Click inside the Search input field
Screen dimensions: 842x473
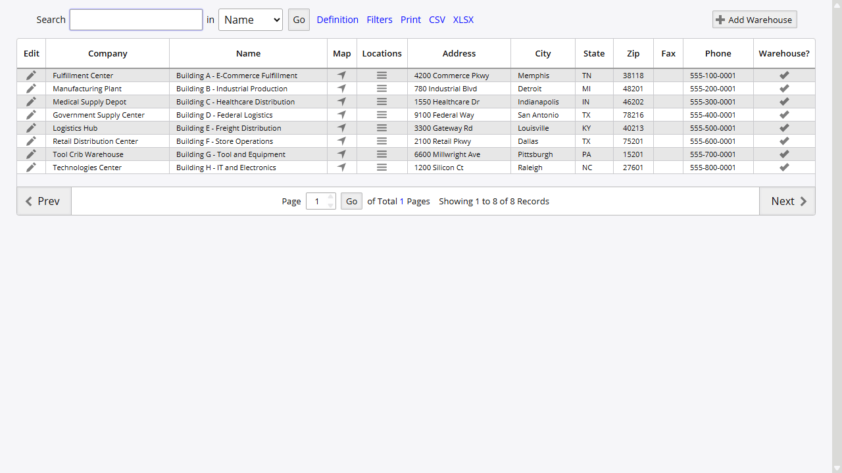136,20
